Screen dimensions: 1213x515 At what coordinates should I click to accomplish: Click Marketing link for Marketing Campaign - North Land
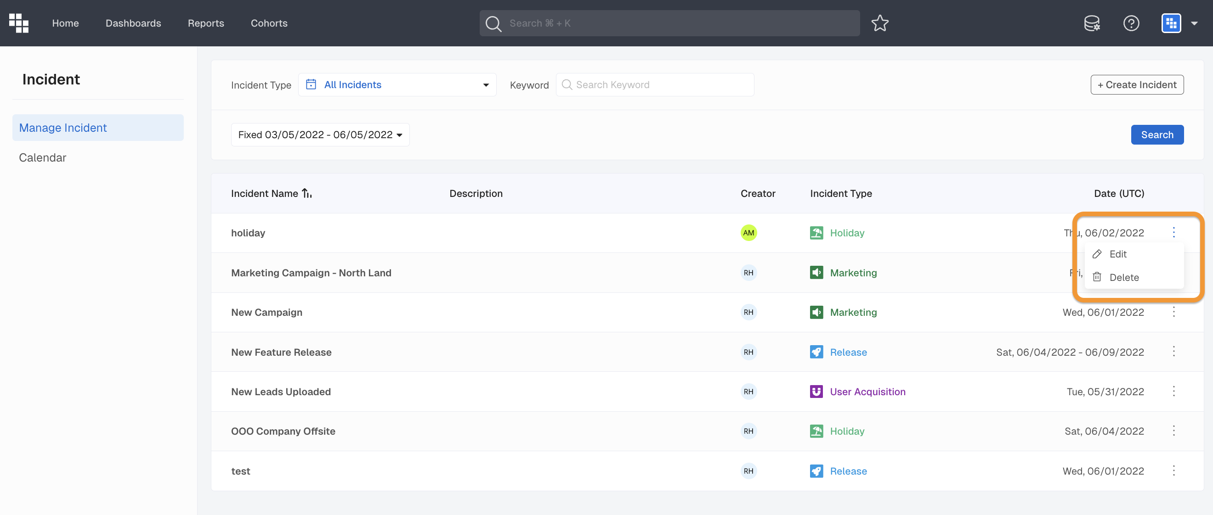coord(853,273)
